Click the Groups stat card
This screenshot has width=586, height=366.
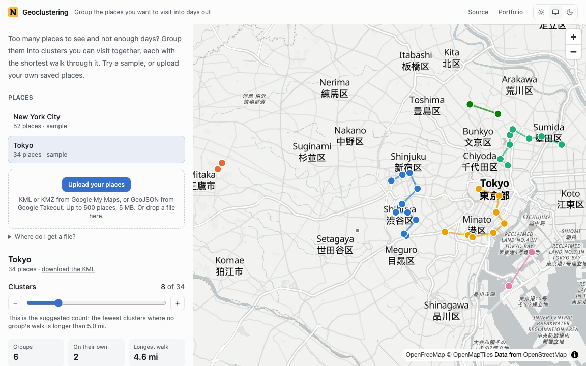[x=36, y=352]
